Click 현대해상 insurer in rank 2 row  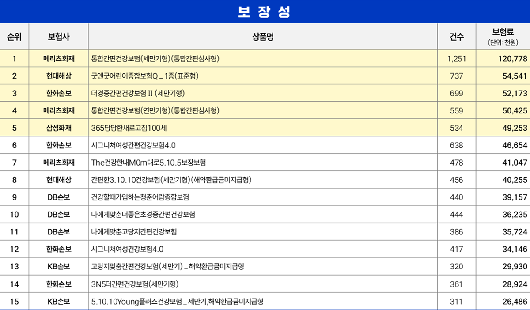(59, 76)
